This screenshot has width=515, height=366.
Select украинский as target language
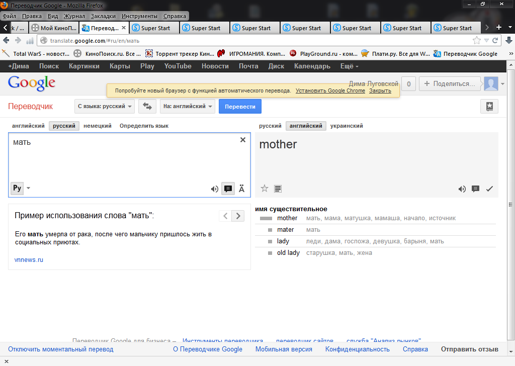point(347,126)
